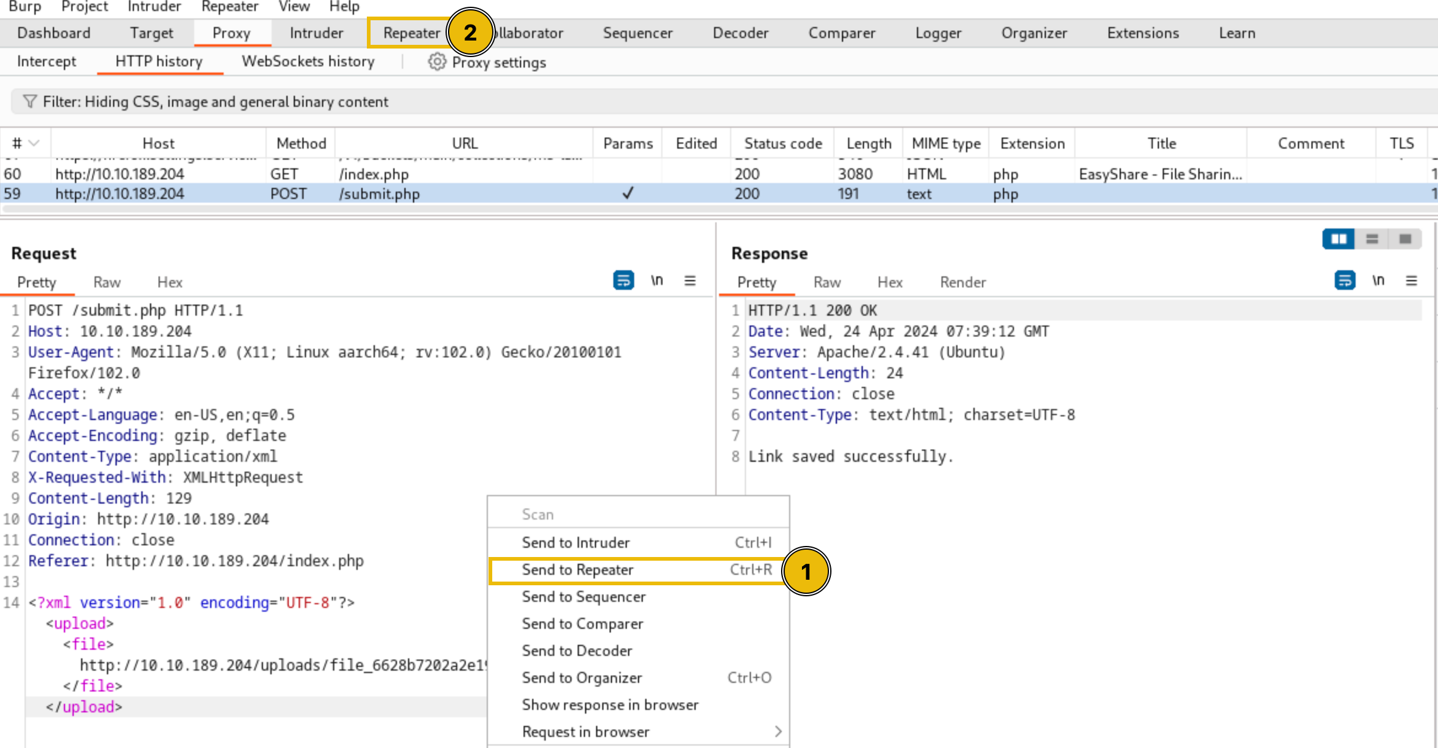Switch to the Comparer tab

pos(842,33)
